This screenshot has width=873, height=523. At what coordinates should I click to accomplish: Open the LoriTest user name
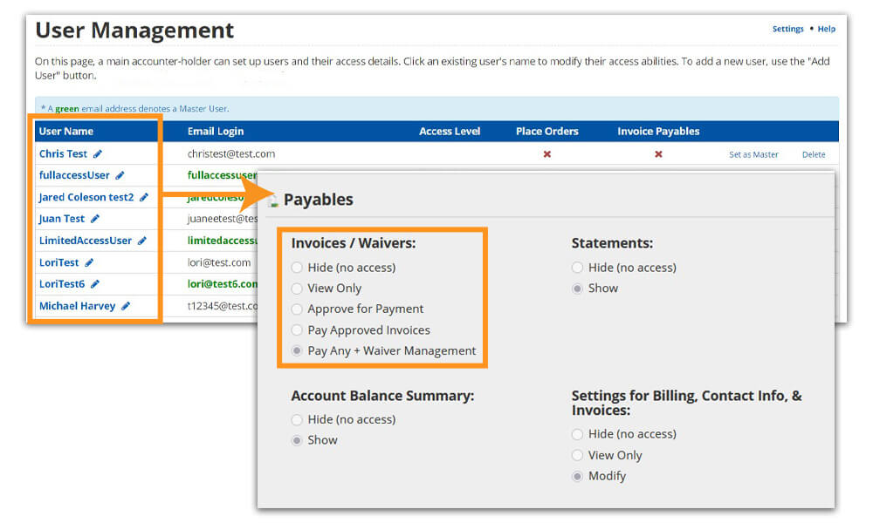point(59,262)
